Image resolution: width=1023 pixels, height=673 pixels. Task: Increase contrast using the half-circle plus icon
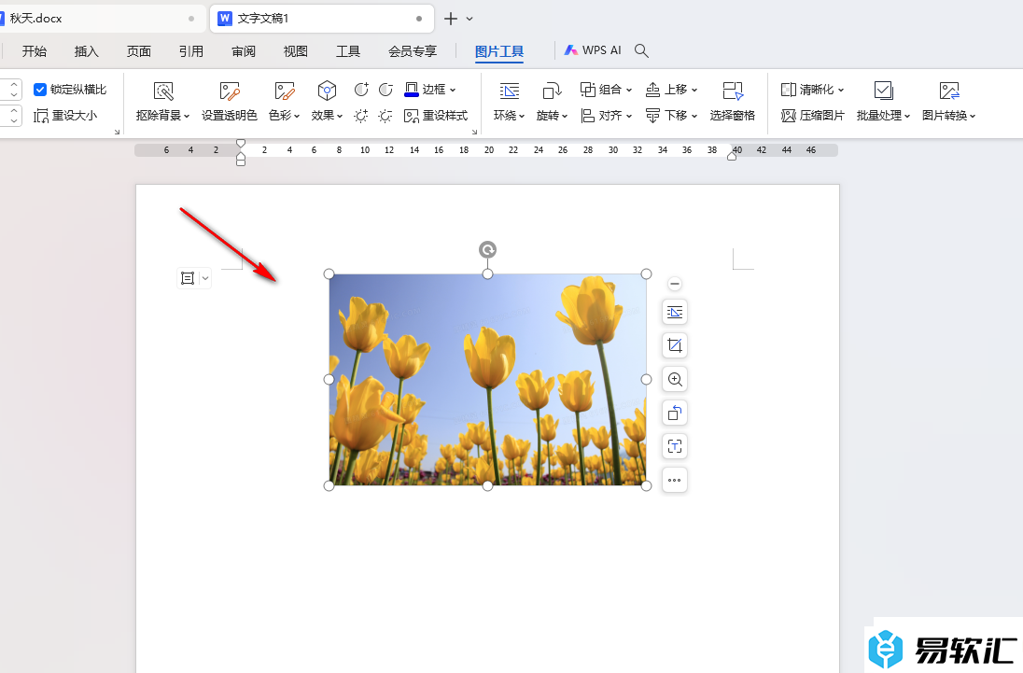(x=361, y=90)
